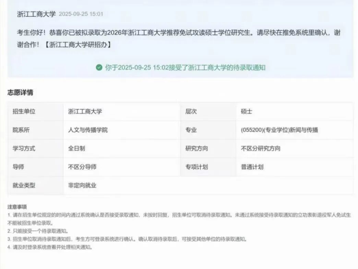Click the 层次 value 硕士

(247, 112)
